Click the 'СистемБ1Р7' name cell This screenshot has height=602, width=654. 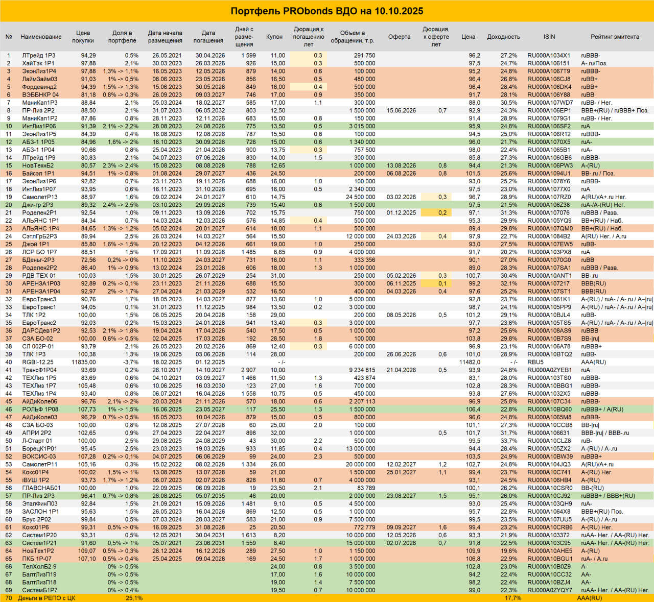[40, 590]
